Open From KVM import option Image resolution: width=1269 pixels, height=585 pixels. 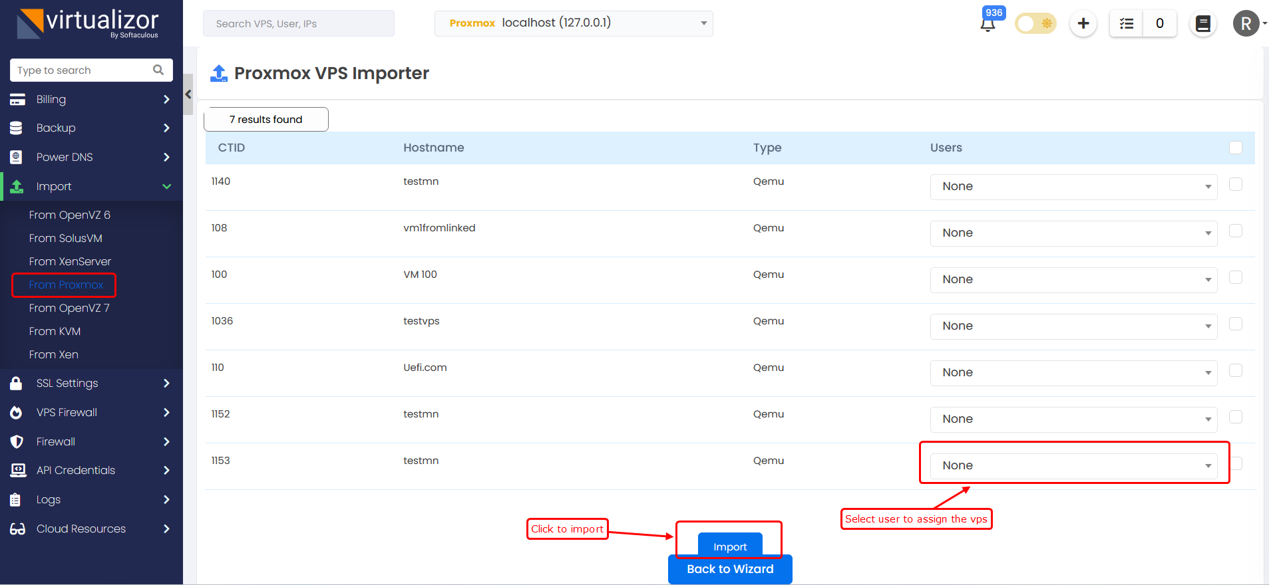point(55,331)
